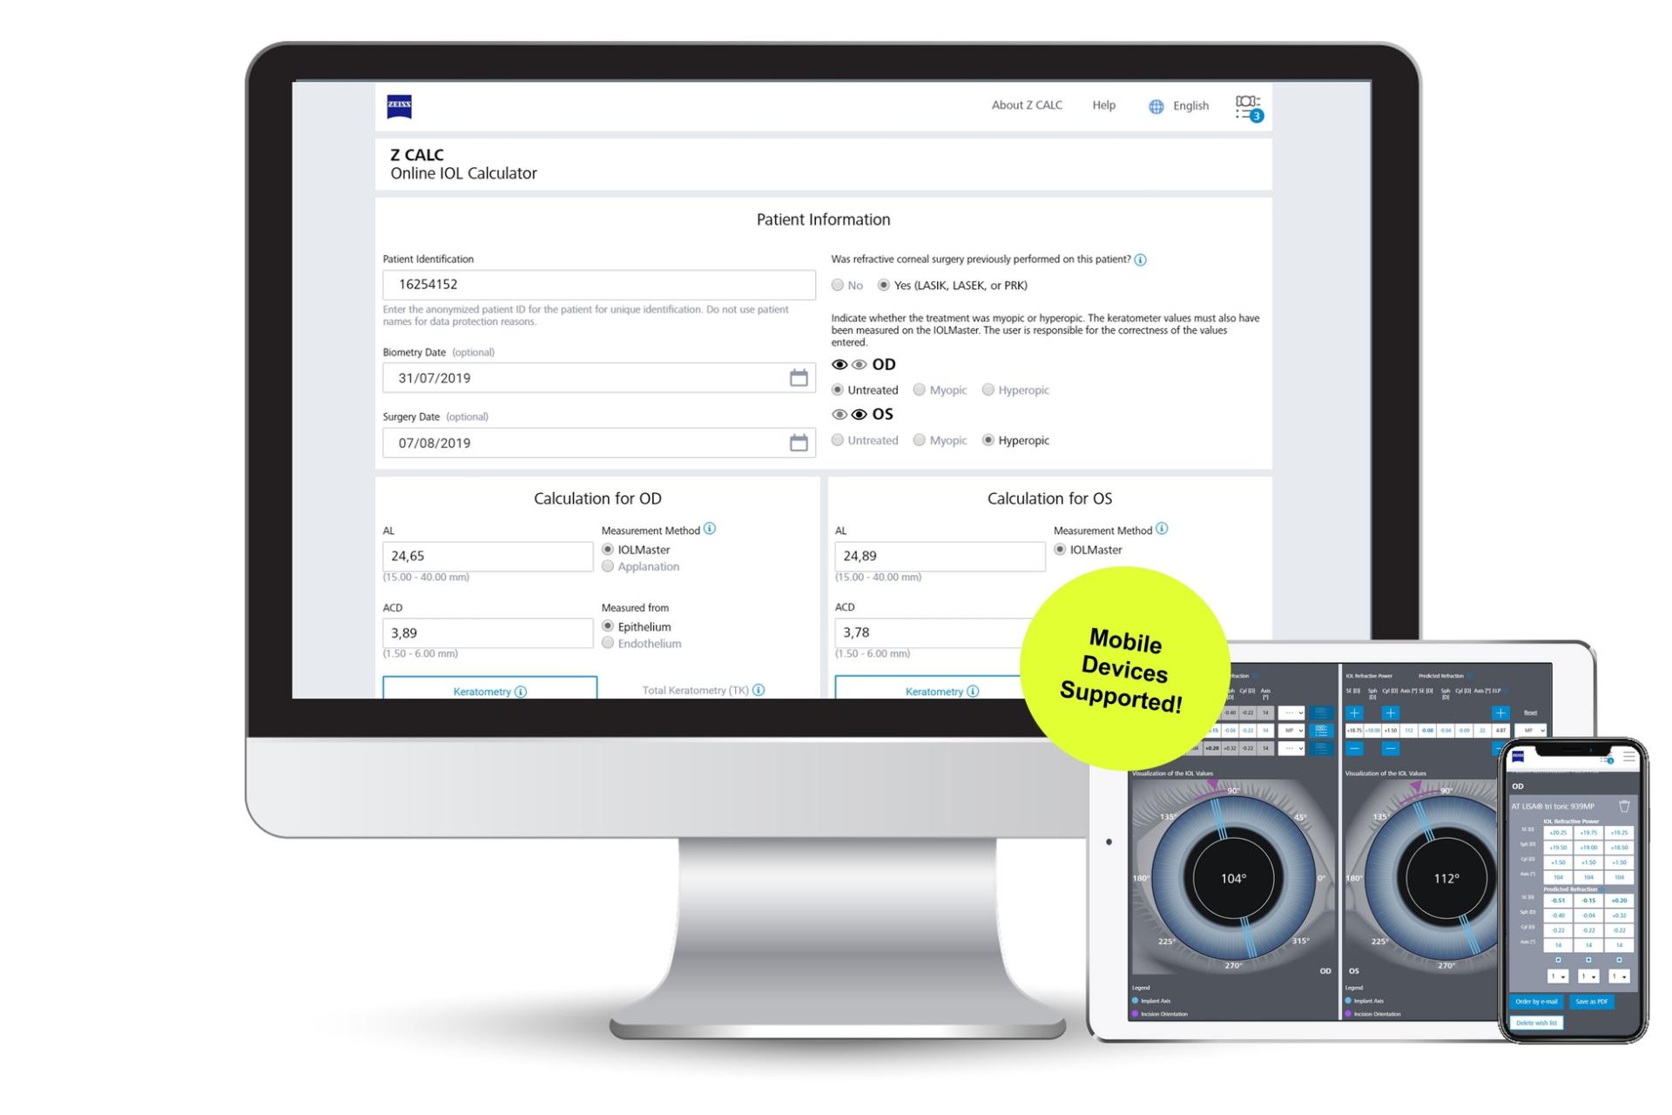This screenshot has width=1672, height=1115.
Task: Click info icon beside refractive corneal surgery question
Action: (1141, 260)
